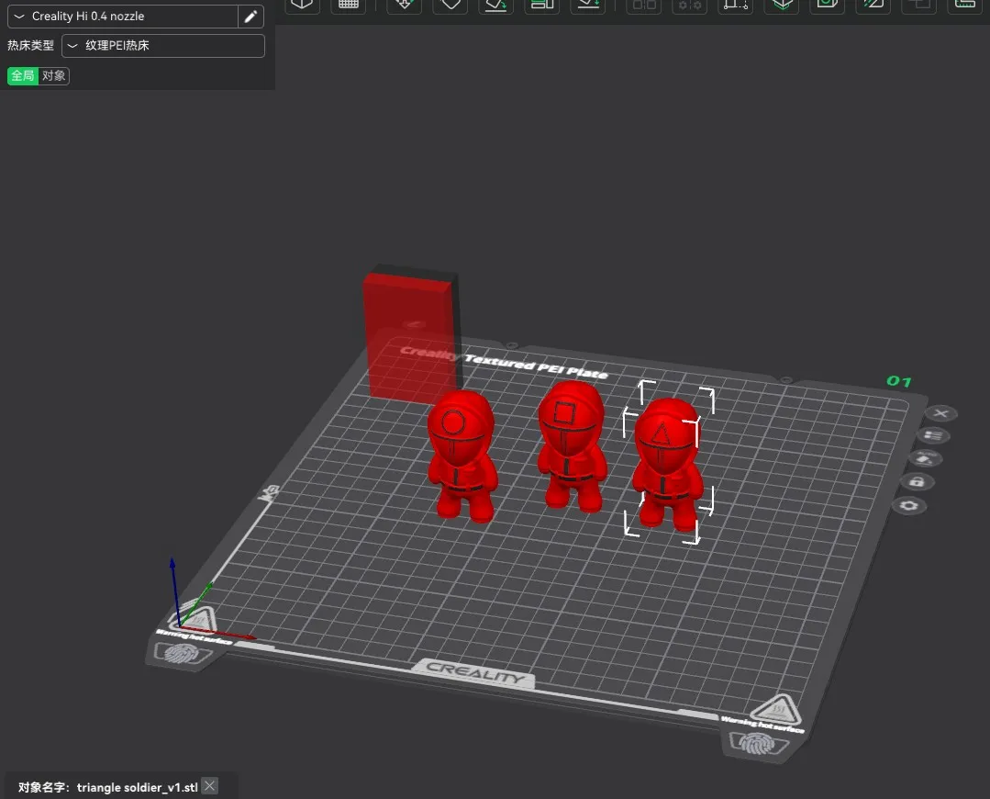Switch to the 对象 (object) mode
Screen dimensions: 990x799
pos(53,76)
